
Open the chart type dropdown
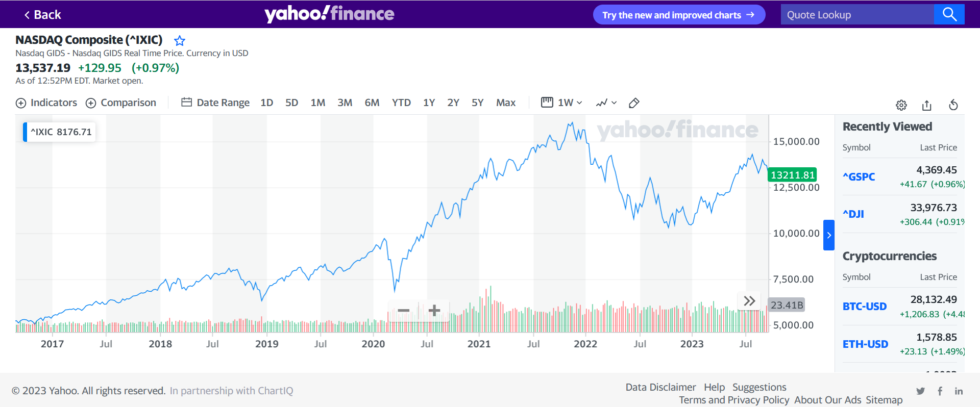click(x=606, y=103)
